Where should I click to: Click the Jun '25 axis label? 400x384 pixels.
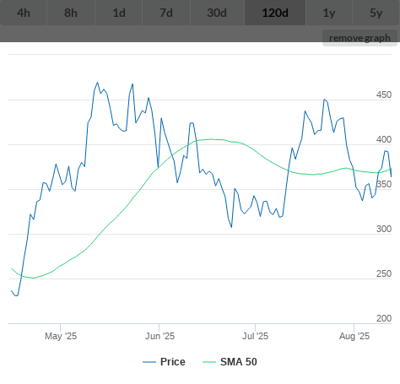pyautogui.click(x=159, y=336)
